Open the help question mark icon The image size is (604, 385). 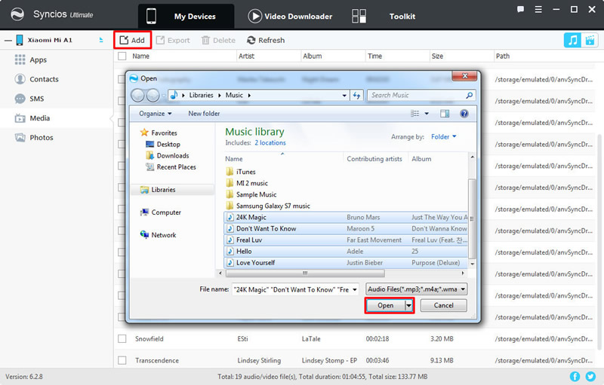[x=464, y=114]
